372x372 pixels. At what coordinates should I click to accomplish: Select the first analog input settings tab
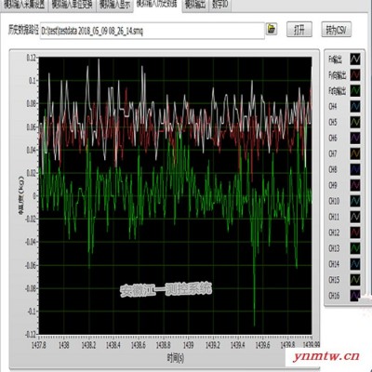pyautogui.click(x=24, y=5)
